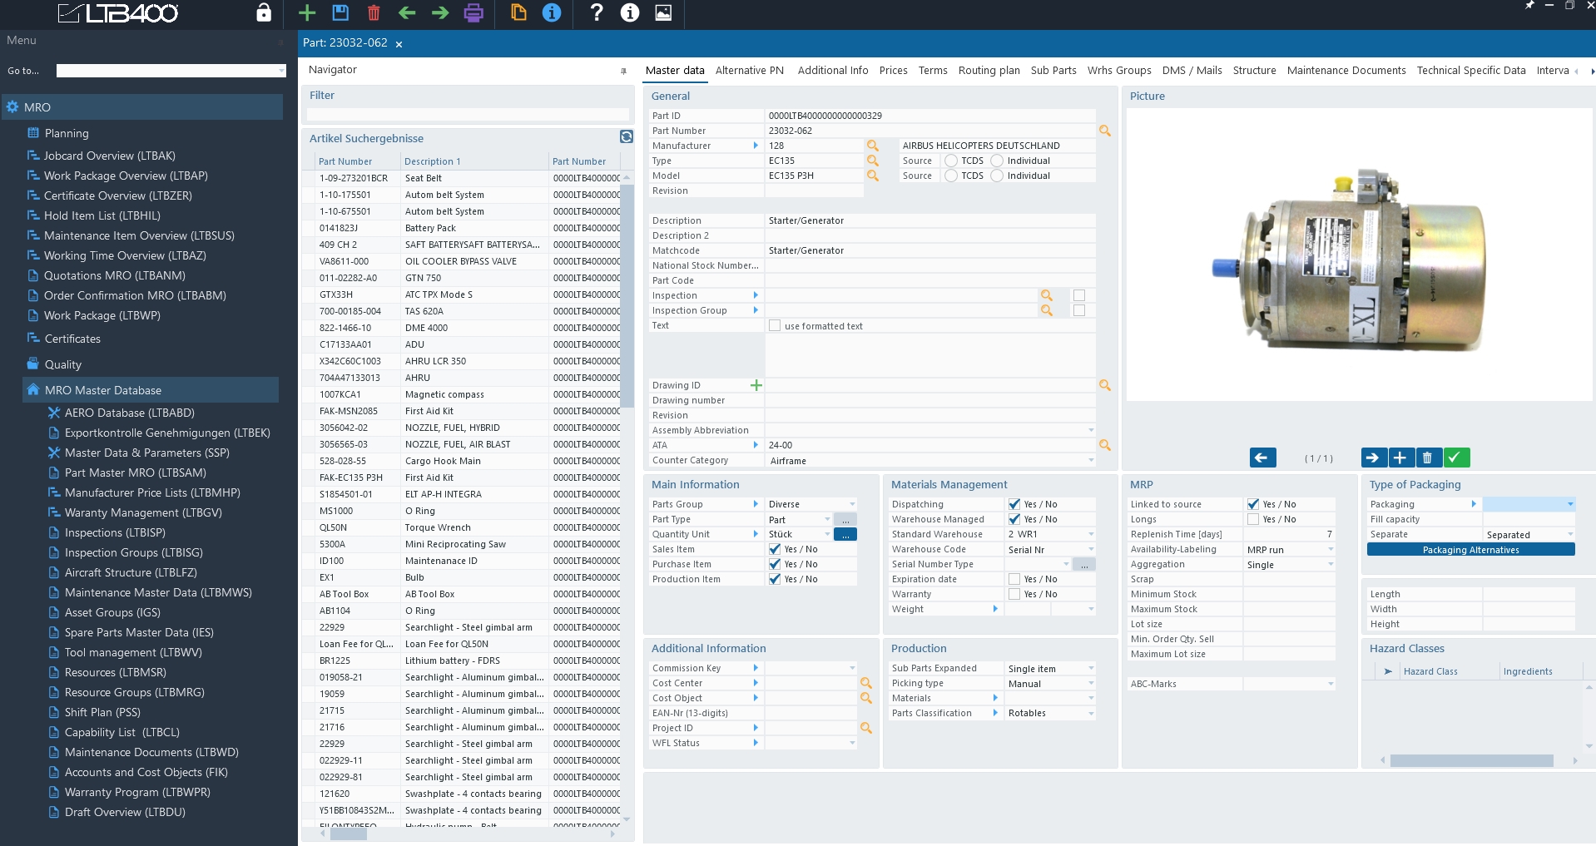Click the red trash delete icon
Screen dimensions: 1596x846
(374, 12)
